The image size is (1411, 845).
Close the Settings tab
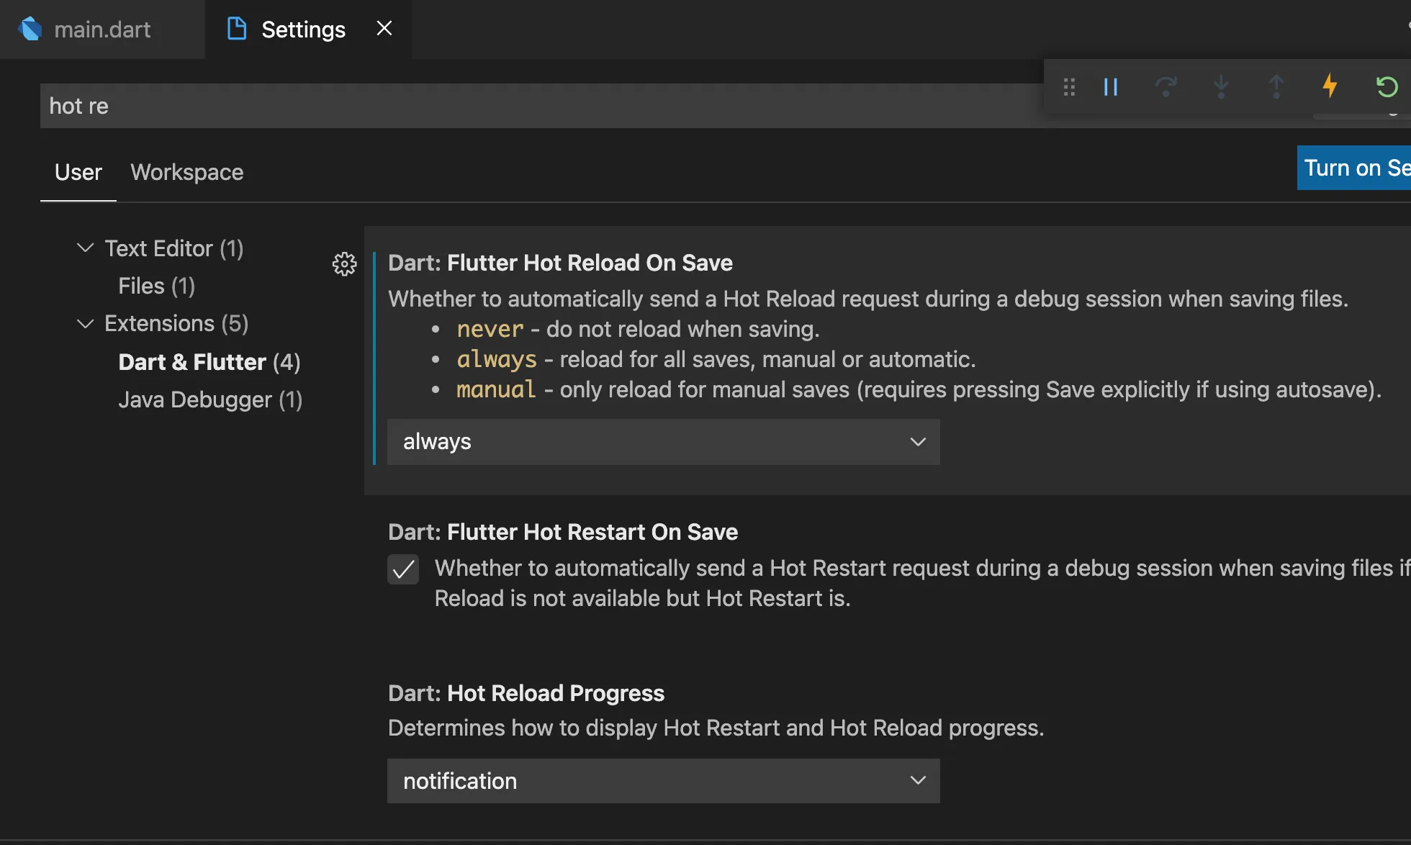384,29
